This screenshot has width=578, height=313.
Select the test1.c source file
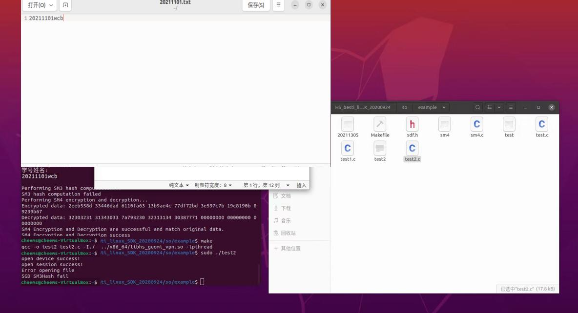coord(348,151)
